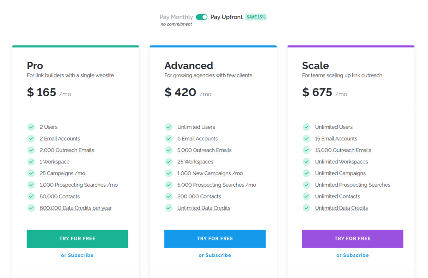Click the Advanced plan blue TRY FOR FREE button

pyautogui.click(x=215, y=238)
